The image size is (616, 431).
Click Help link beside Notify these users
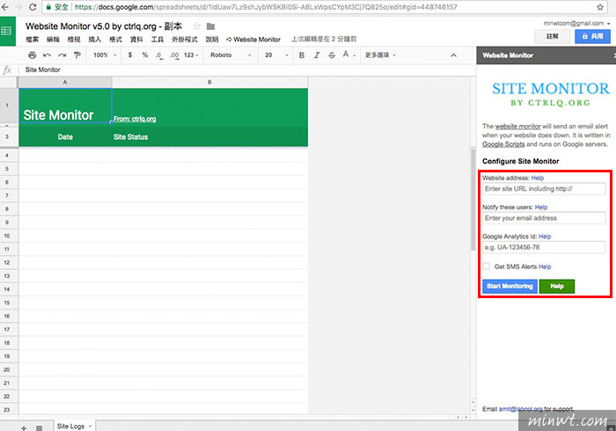click(541, 207)
